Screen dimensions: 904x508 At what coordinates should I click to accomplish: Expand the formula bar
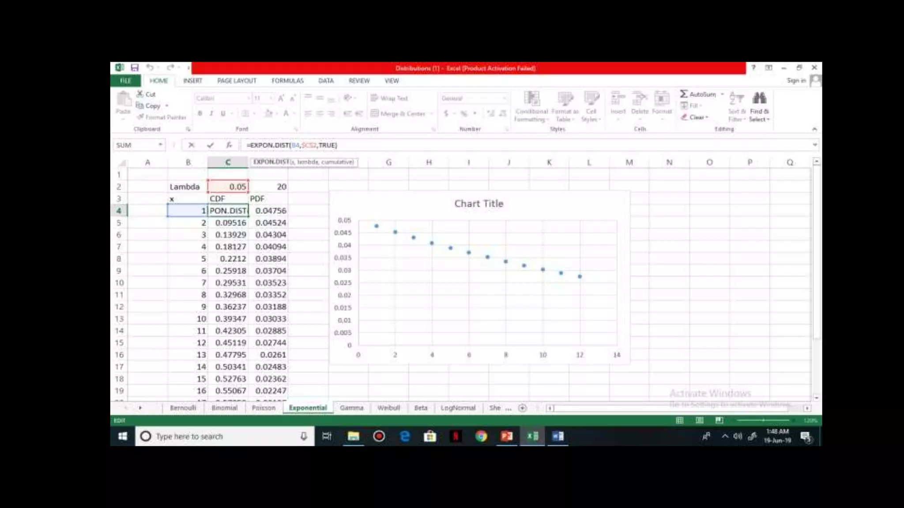click(814, 145)
